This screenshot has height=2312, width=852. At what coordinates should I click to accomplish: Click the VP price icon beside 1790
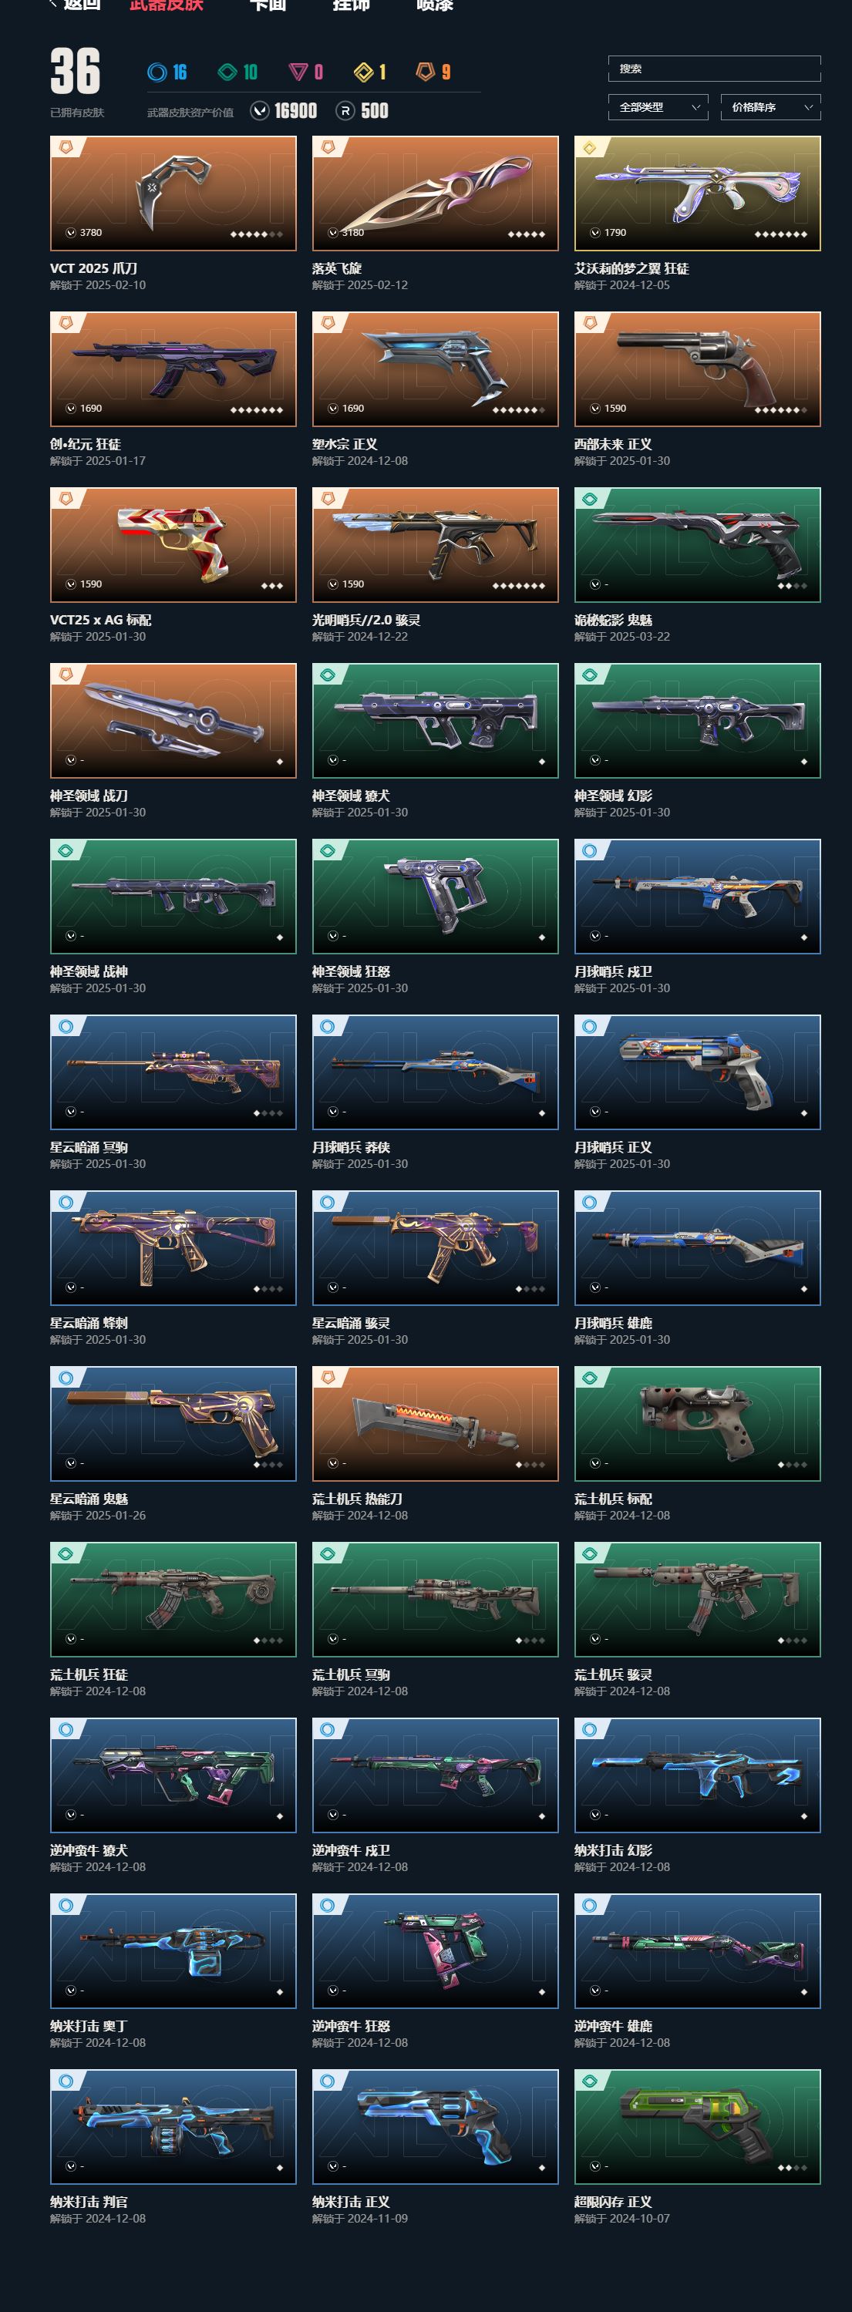point(594,233)
